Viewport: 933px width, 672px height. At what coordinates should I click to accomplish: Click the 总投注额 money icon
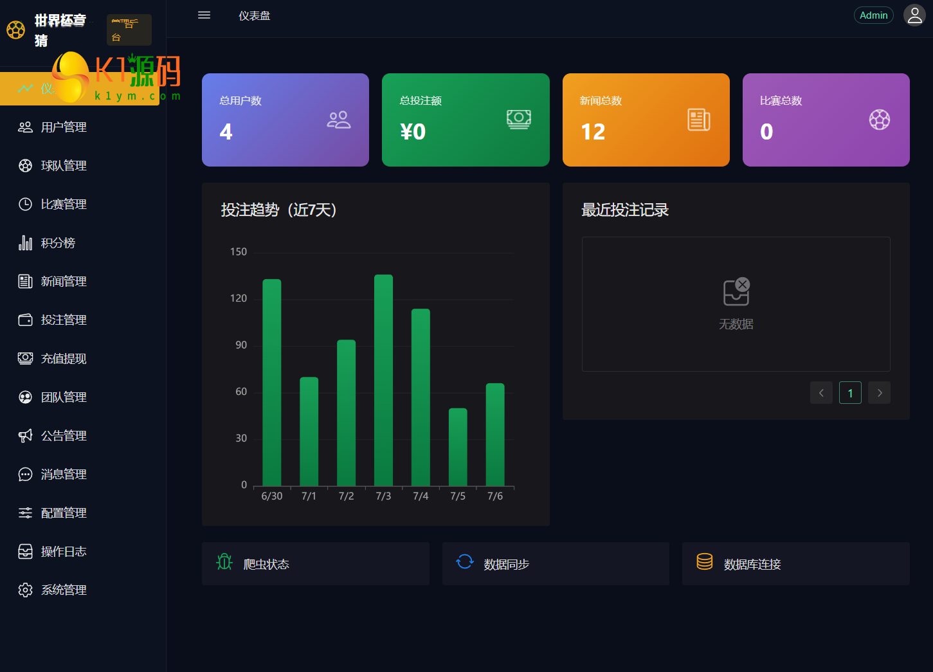[x=519, y=119]
